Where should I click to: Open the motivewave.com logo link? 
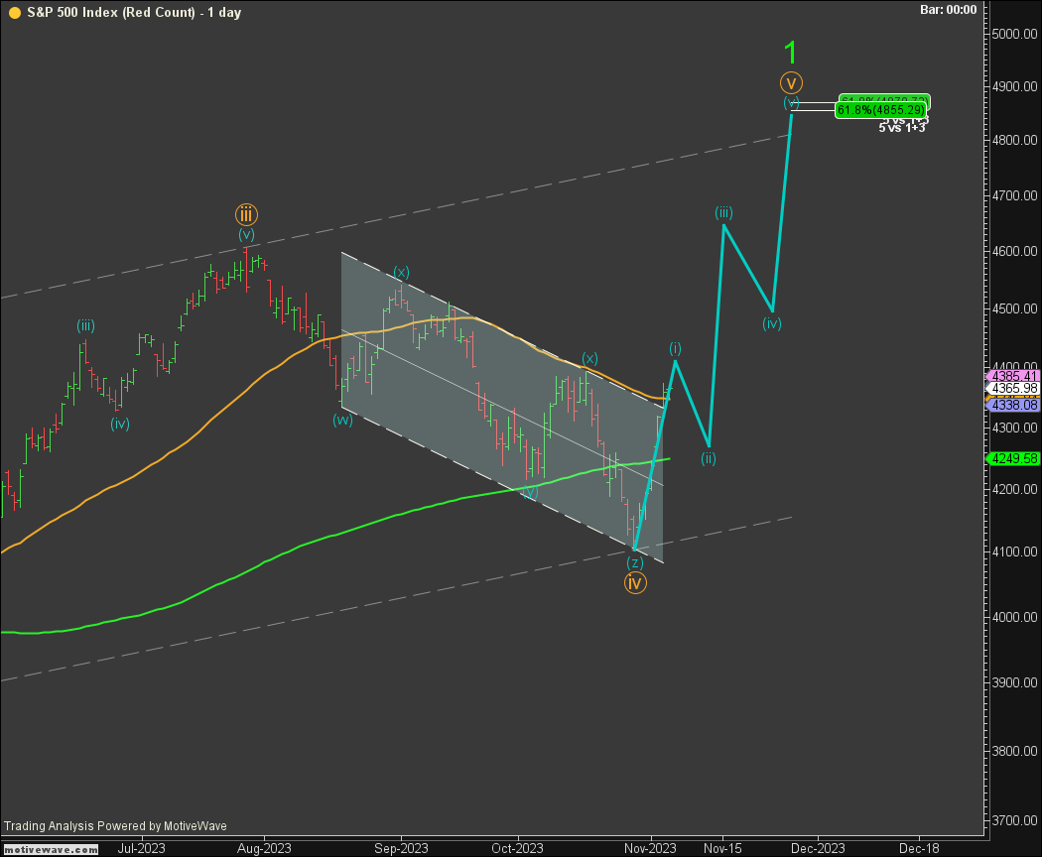51,850
